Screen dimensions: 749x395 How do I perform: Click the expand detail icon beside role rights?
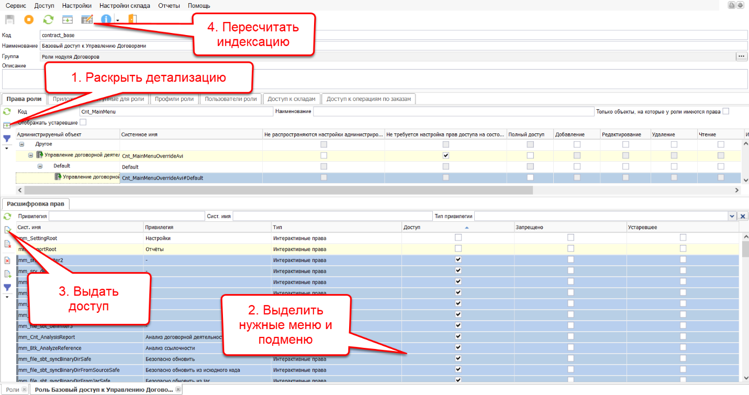7,126
